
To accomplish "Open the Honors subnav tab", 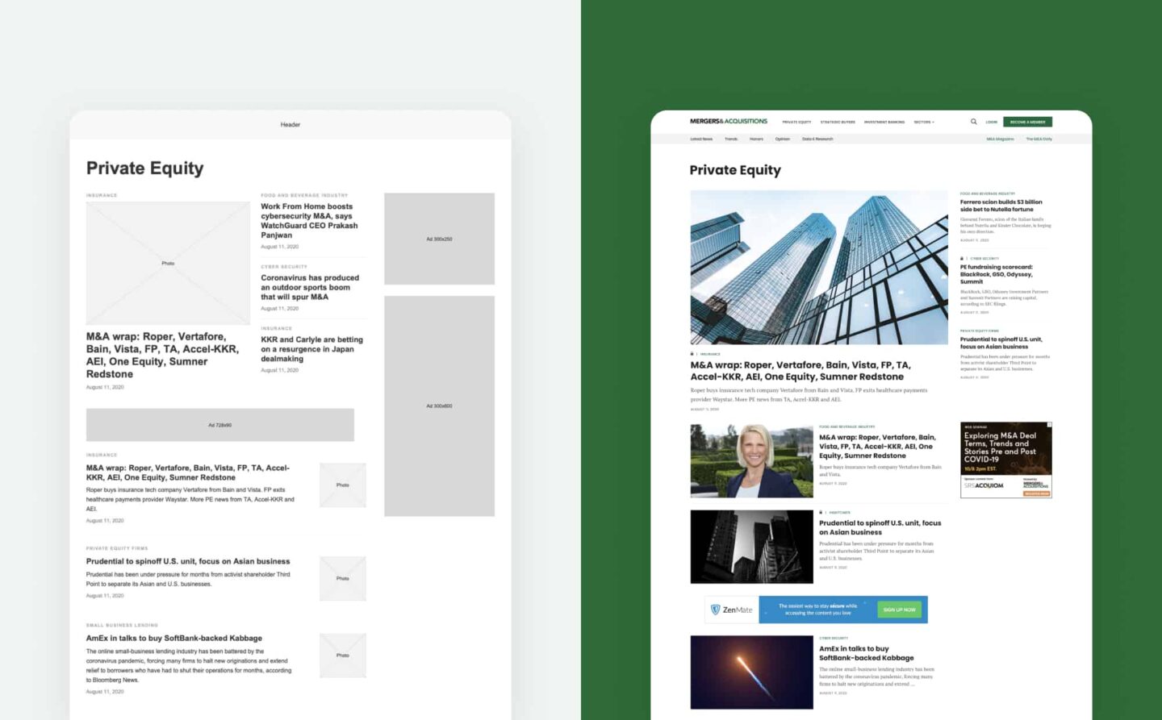I will [756, 139].
